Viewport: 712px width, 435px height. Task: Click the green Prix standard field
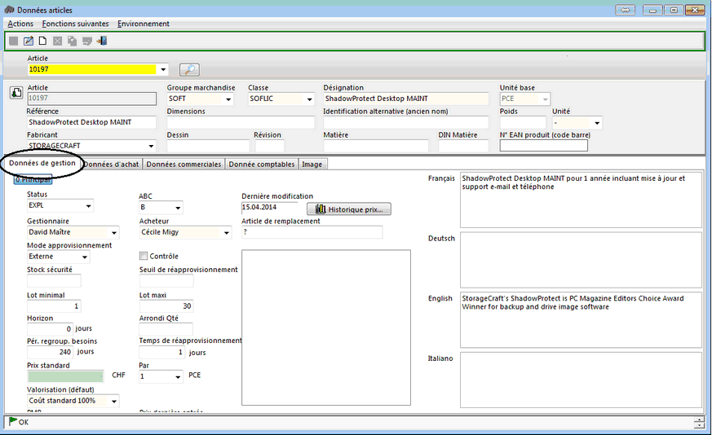coord(66,376)
